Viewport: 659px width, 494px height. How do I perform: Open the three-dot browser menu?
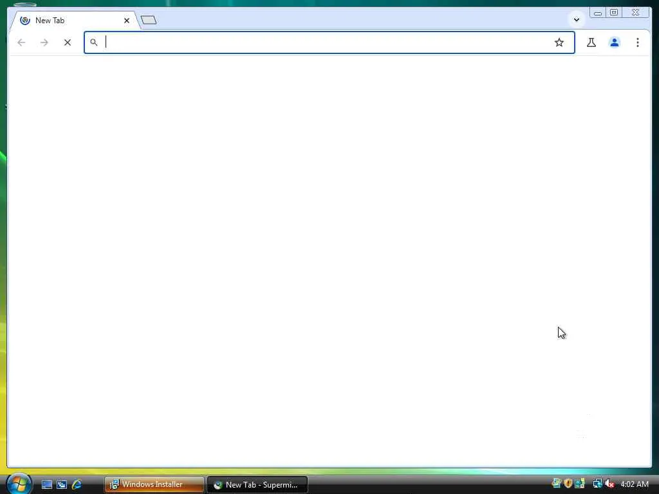pyautogui.click(x=638, y=42)
